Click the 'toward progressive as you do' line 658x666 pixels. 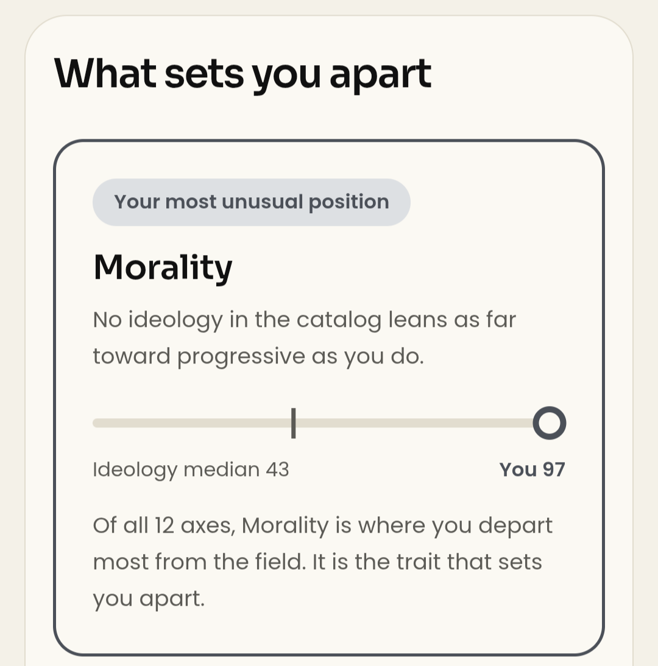pyautogui.click(x=258, y=356)
